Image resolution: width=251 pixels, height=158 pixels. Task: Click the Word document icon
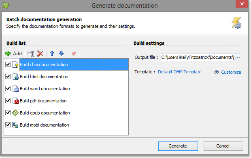(x=15, y=89)
